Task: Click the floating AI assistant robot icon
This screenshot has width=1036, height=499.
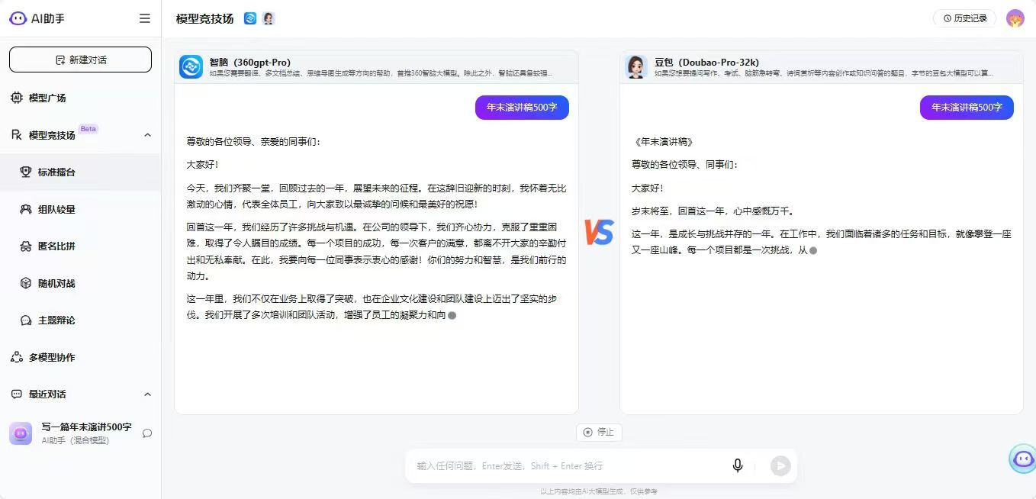Action: click(1022, 459)
